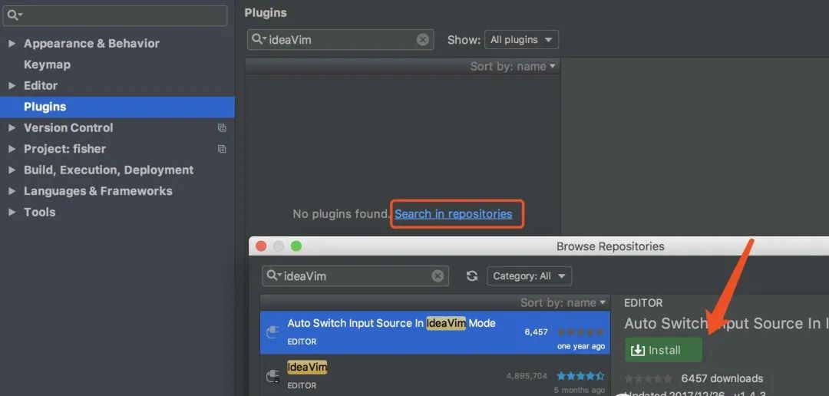This screenshot has height=396, width=829.
Task: Click Search in repositories link
Action: click(453, 213)
